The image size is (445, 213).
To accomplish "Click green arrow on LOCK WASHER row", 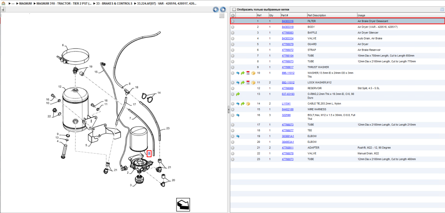I will [243, 83].
